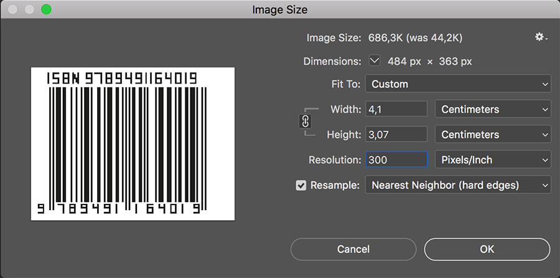Open the Fit To Custom dropdown

tap(458, 84)
